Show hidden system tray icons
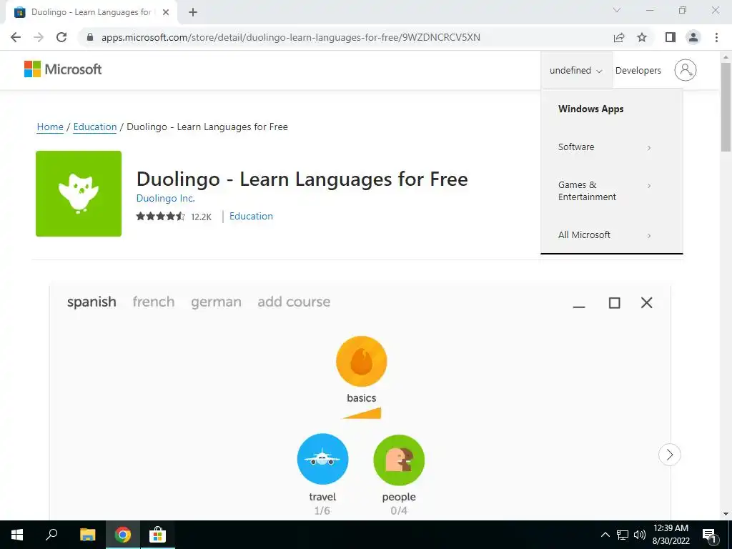 (x=605, y=535)
